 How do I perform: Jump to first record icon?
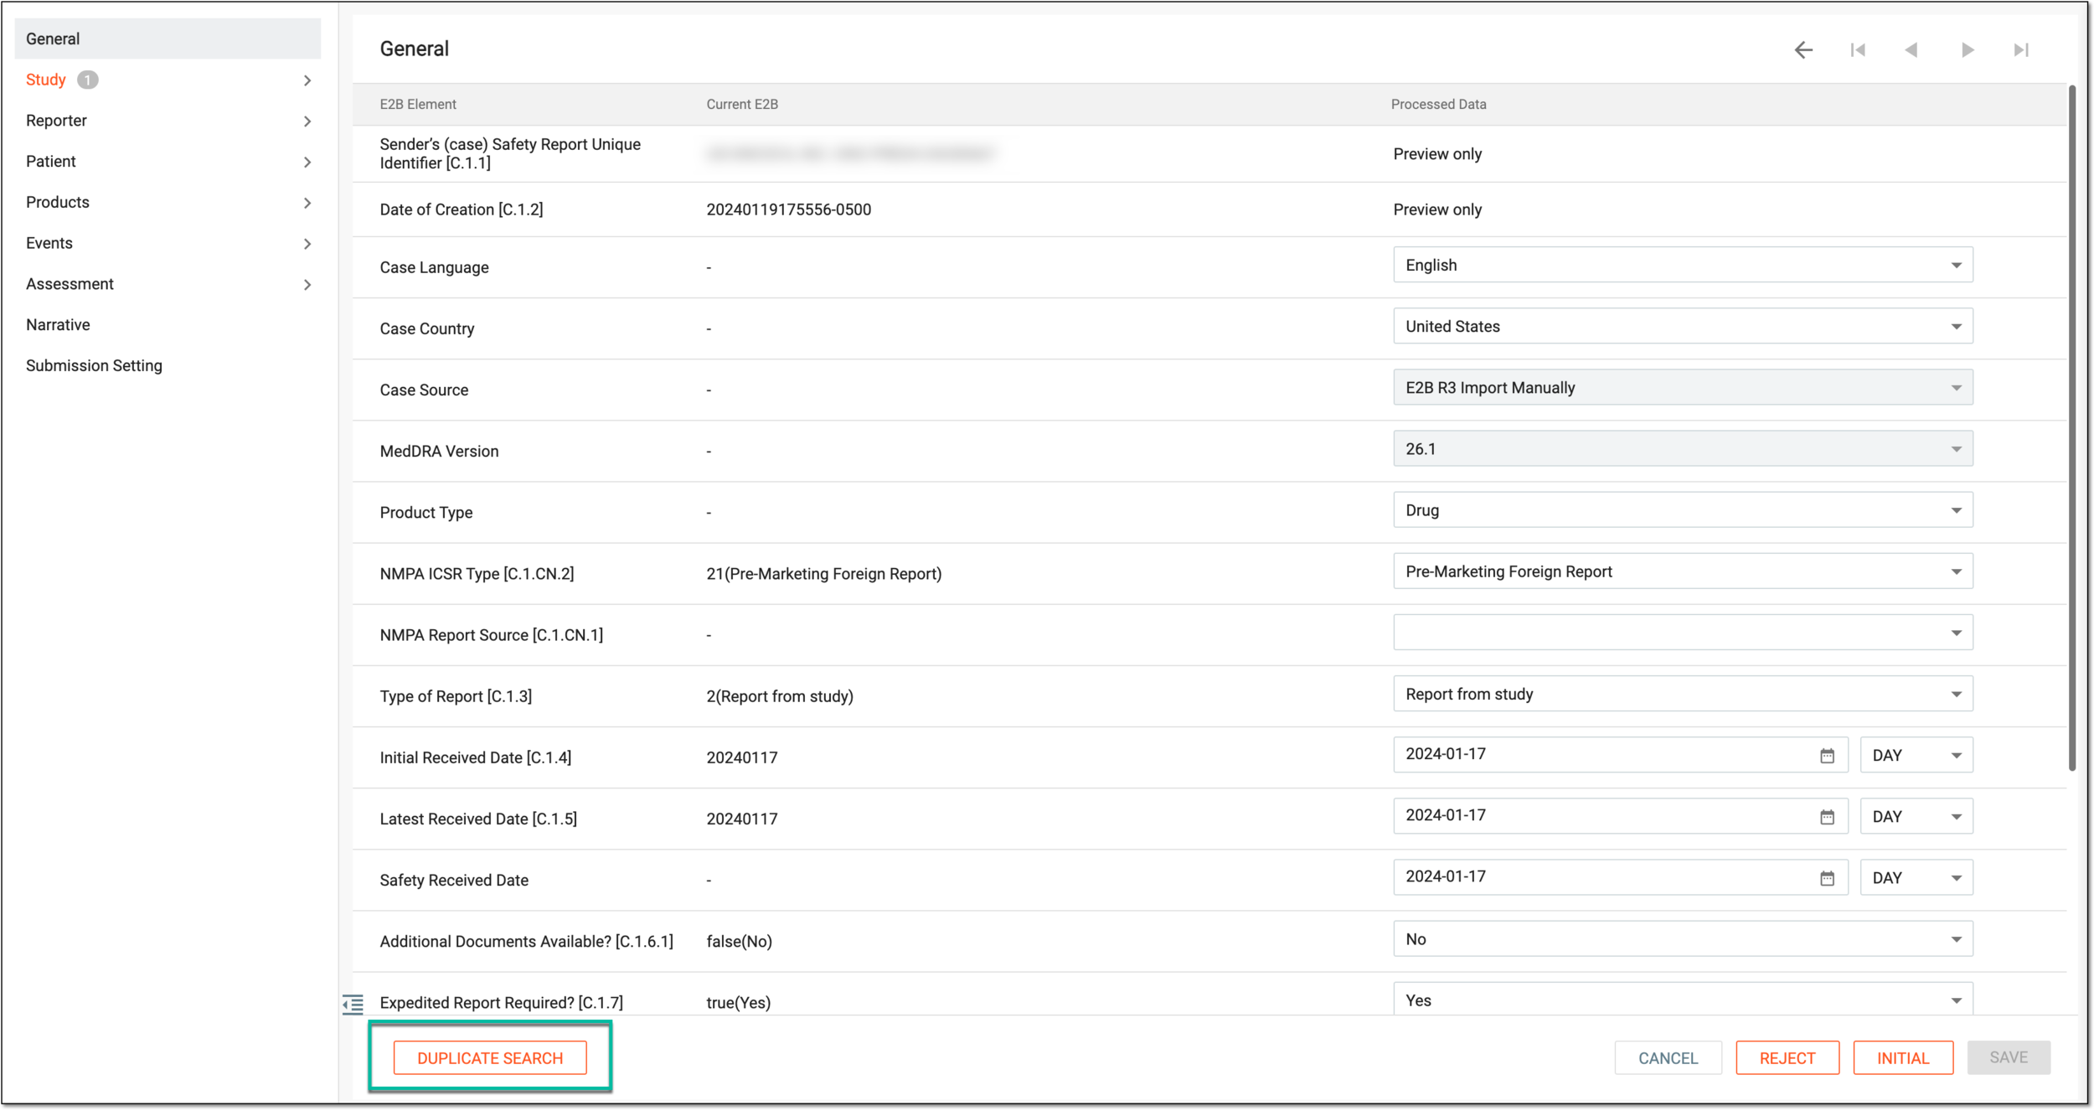point(1858,50)
